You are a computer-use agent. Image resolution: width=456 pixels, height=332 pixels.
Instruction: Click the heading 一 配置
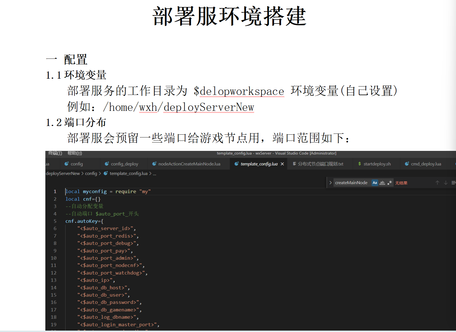click(x=67, y=60)
